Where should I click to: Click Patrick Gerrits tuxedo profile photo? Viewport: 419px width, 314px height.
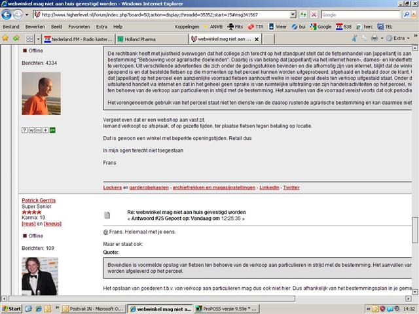(40, 276)
